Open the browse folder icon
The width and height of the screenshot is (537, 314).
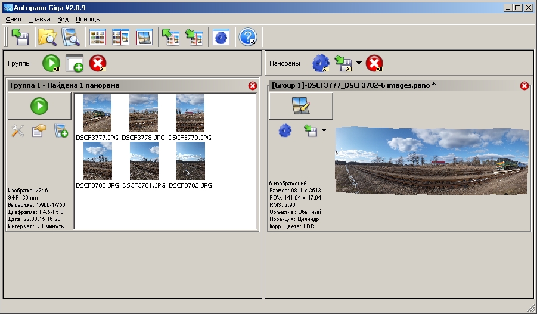coord(47,37)
